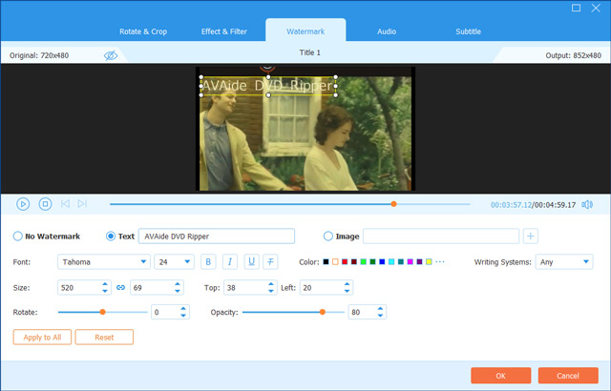Jump to previous frame
The width and height of the screenshot is (611, 391).
[65, 203]
